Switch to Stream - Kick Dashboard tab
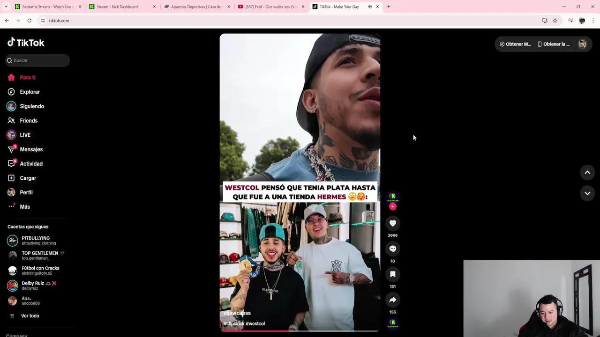This screenshot has width=600, height=337. click(122, 7)
